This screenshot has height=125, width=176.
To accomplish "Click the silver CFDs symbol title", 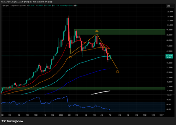I will pyautogui.click(x=14, y=5).
